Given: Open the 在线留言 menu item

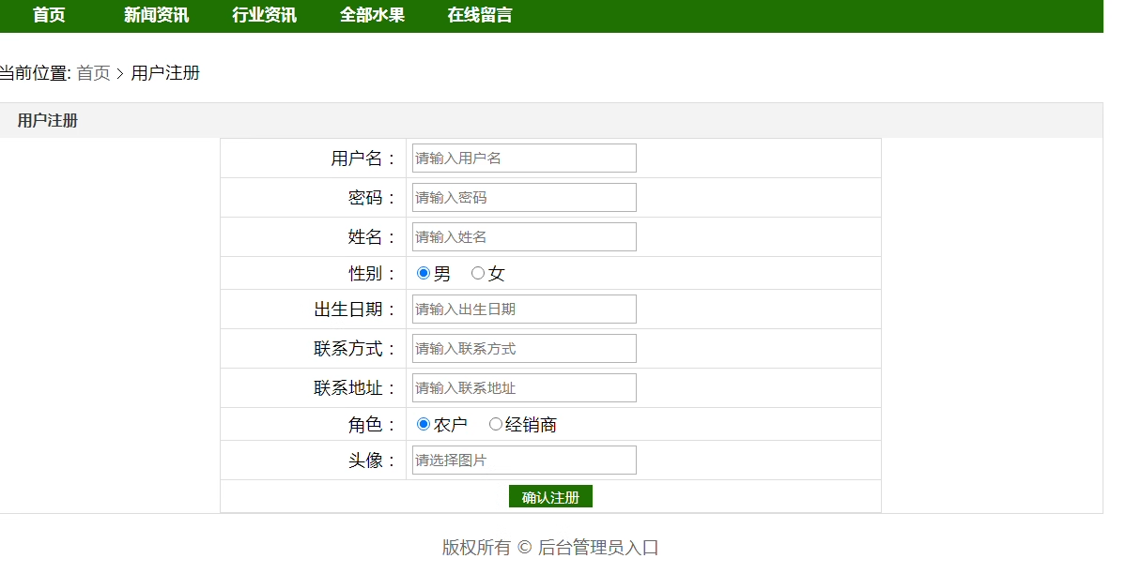Looking at the screenshot, I should coord(480,15).
